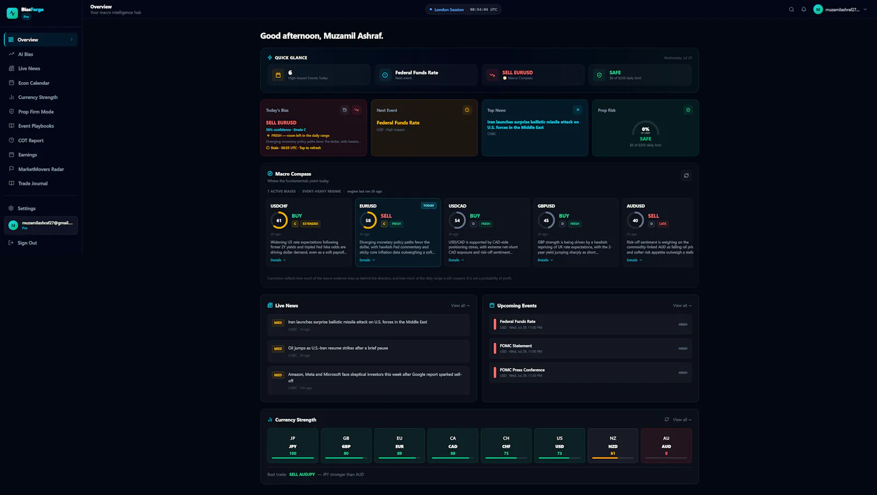Click the Macro Compass compass icon
Screen dimensions: 877x495
click(270, 174)
